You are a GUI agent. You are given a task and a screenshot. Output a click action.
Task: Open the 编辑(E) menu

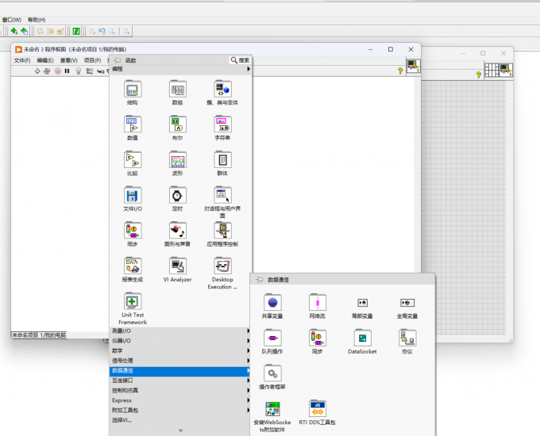pyautogui.click(x=45, y=60)
